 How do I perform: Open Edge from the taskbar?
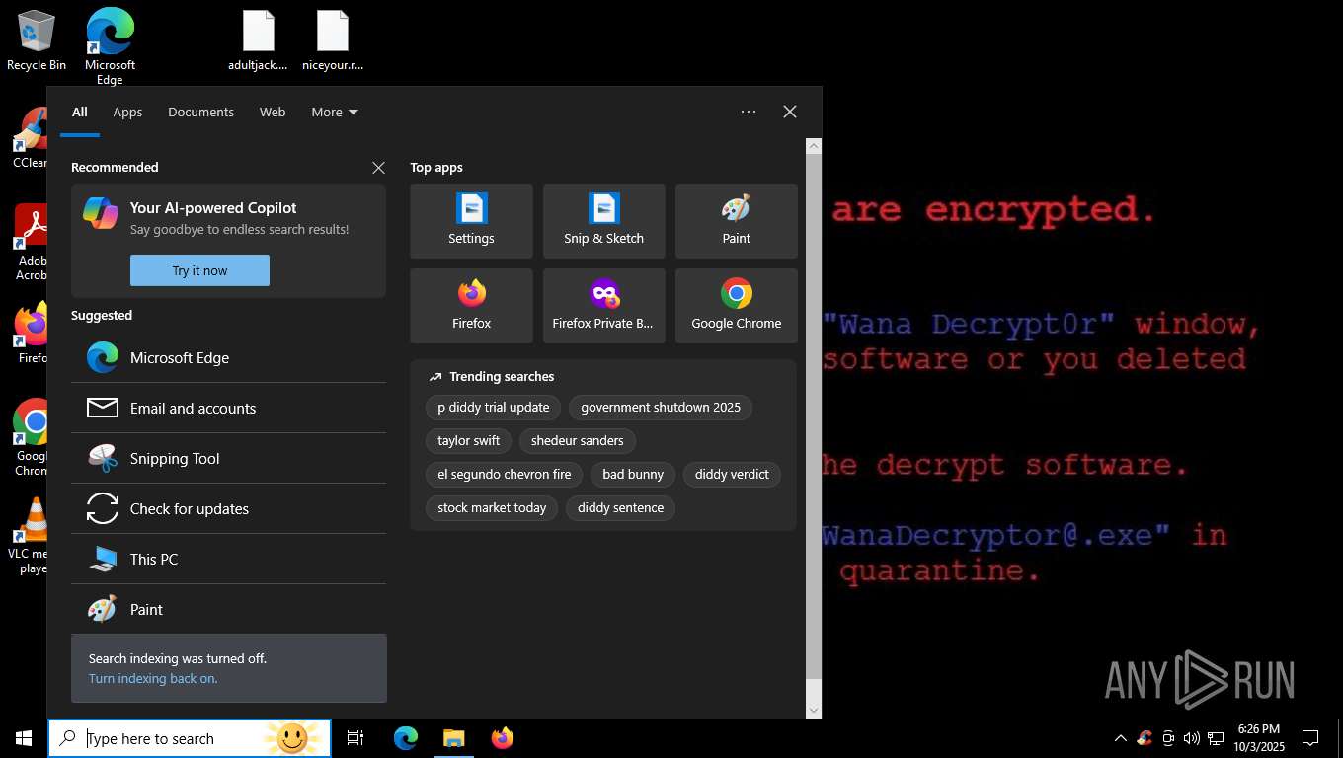(x=406, y=738)
